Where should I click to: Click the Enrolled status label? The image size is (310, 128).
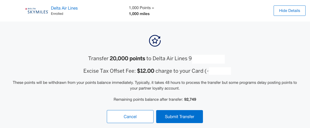(57, 14)
